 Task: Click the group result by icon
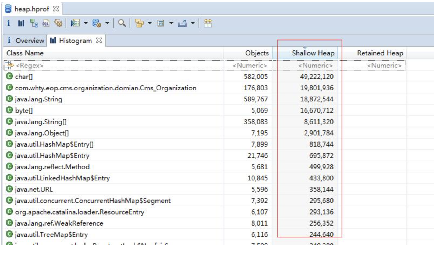139,23
